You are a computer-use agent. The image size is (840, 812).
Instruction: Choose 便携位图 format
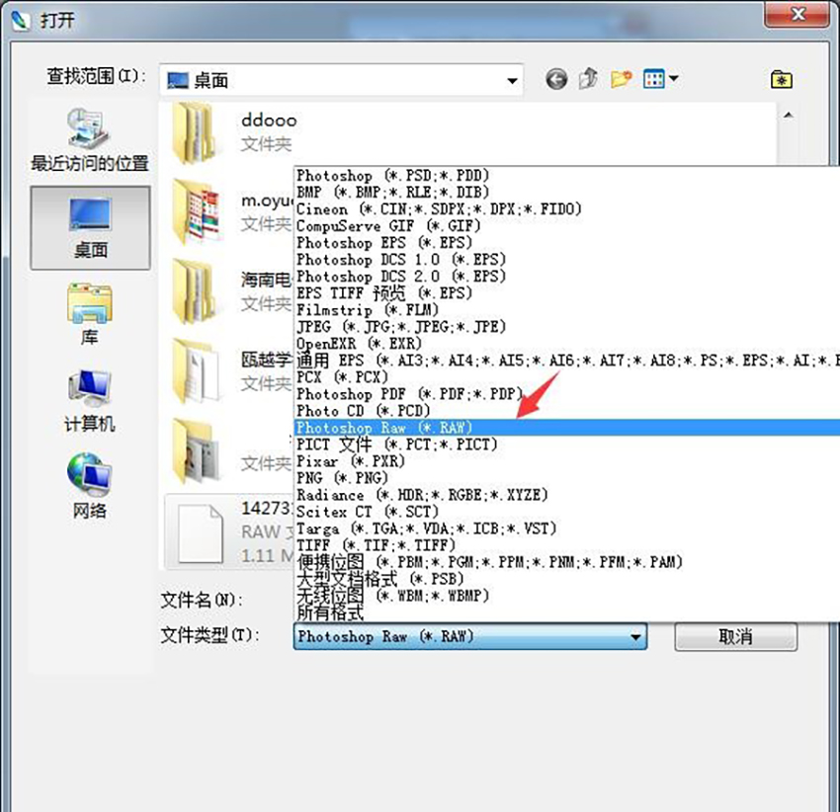tap(567, 562)
